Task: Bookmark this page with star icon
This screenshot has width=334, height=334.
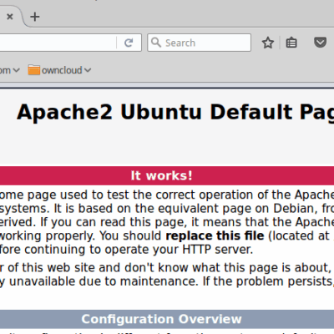Action: click(268, 43)
